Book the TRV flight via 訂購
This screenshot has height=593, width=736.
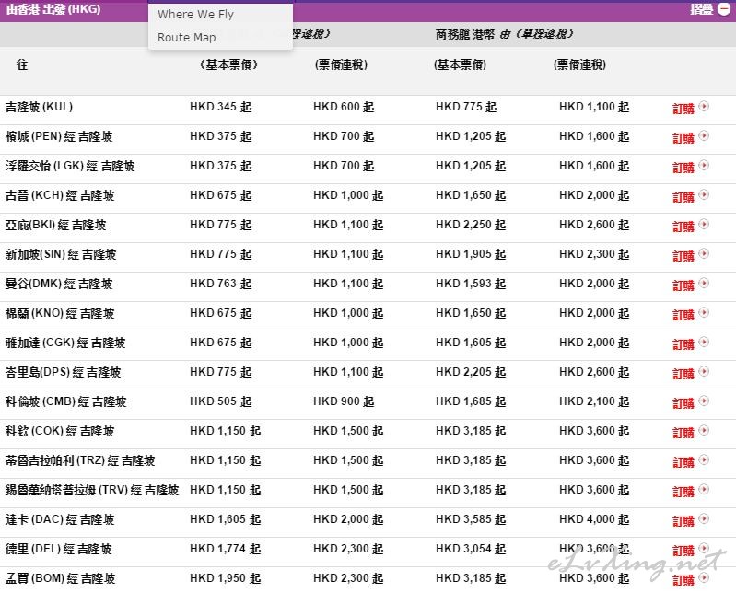[x=683, y=492]
